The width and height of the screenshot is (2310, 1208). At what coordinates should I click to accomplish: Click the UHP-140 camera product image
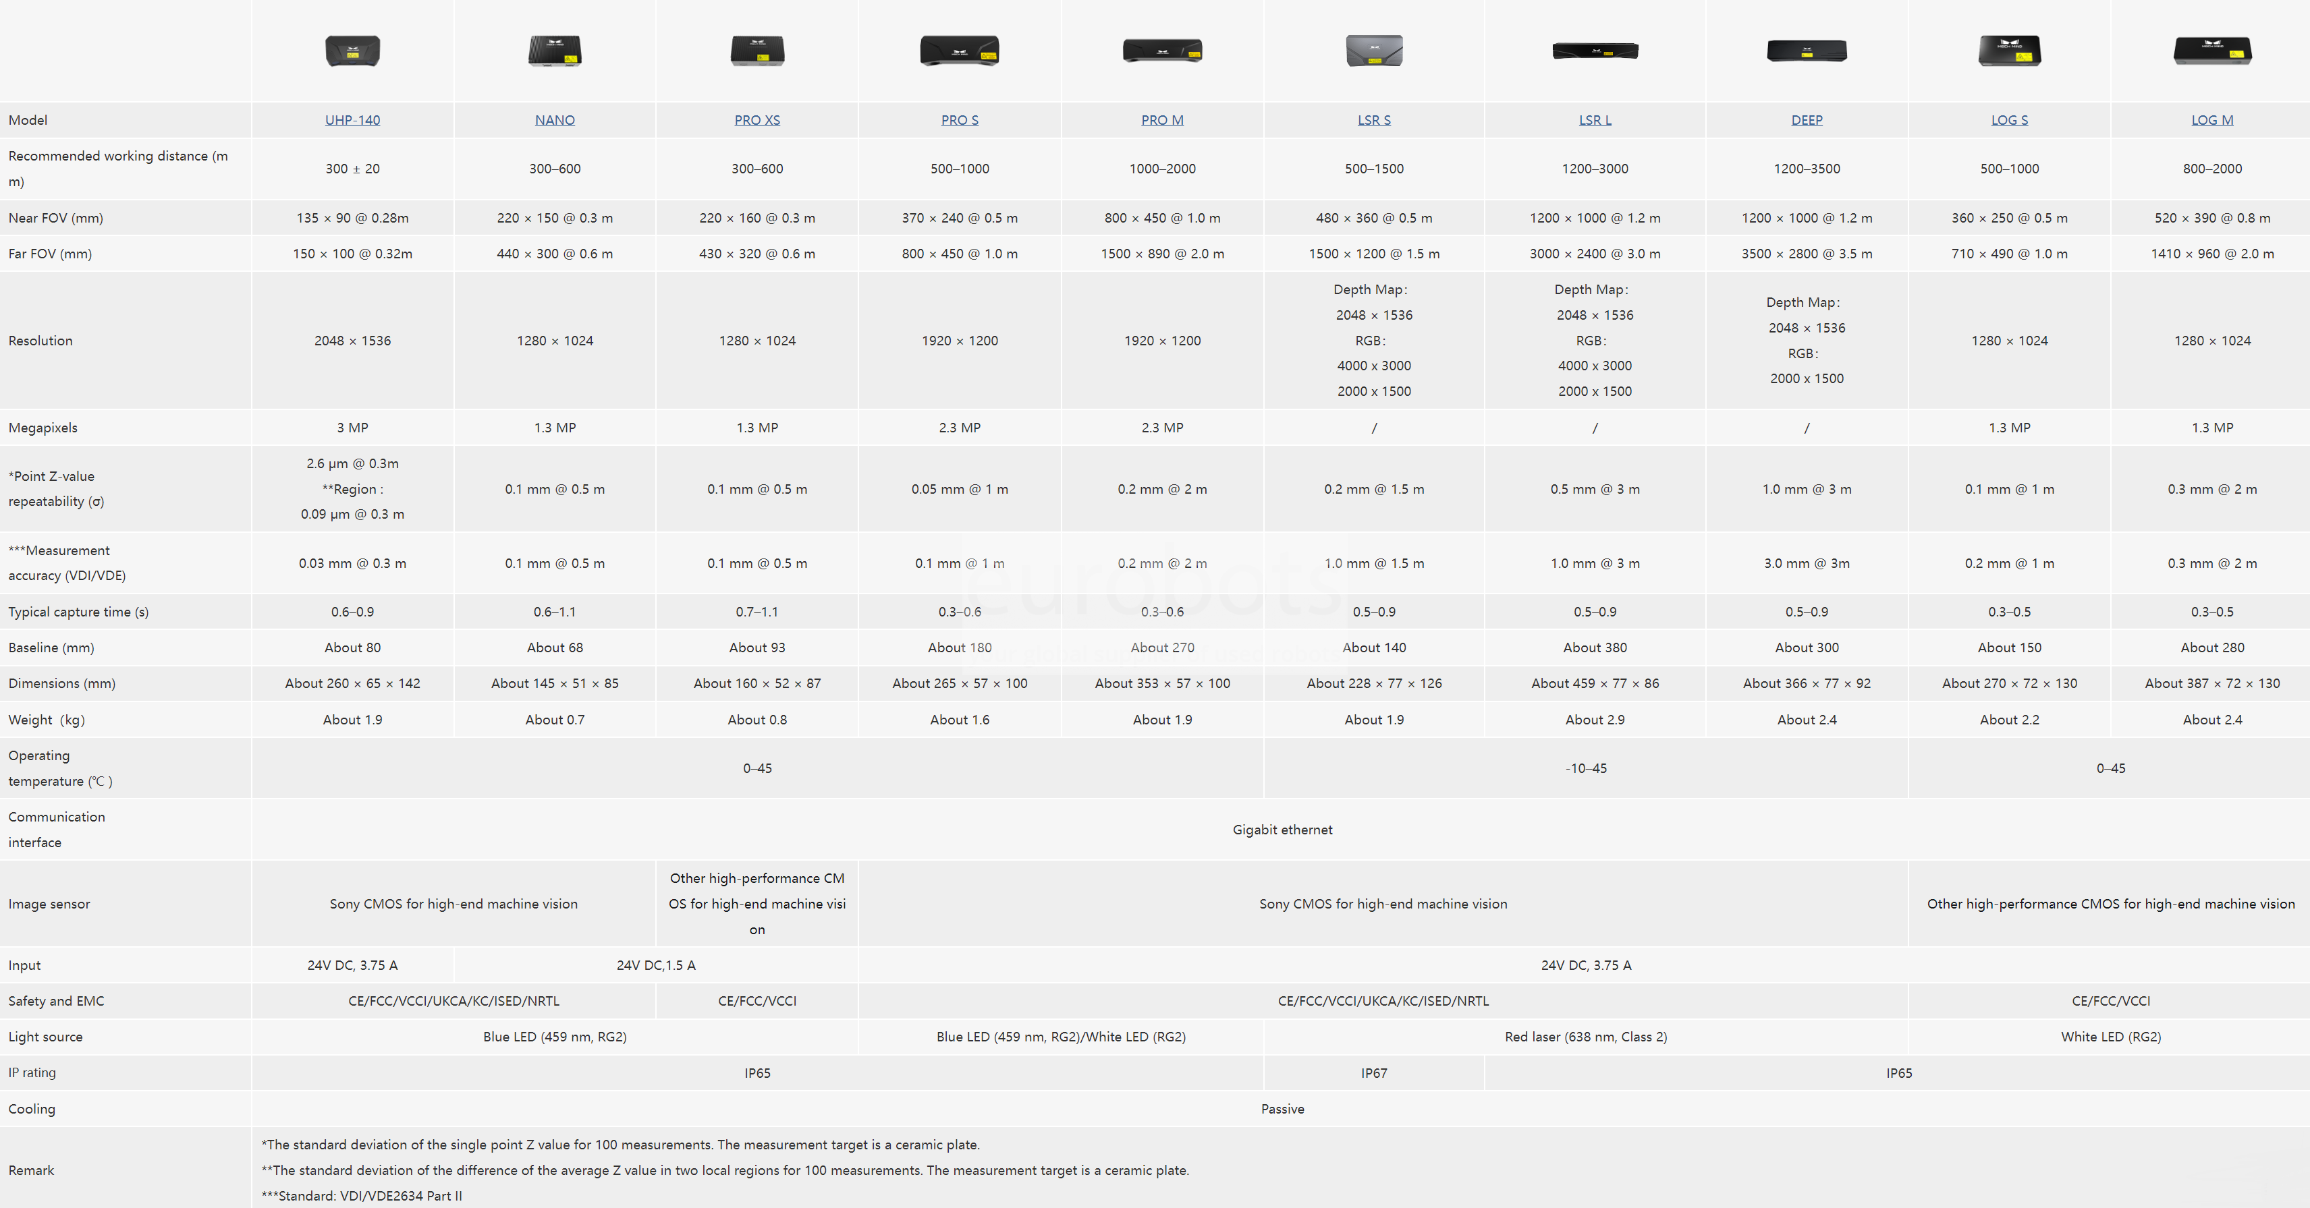352,51
